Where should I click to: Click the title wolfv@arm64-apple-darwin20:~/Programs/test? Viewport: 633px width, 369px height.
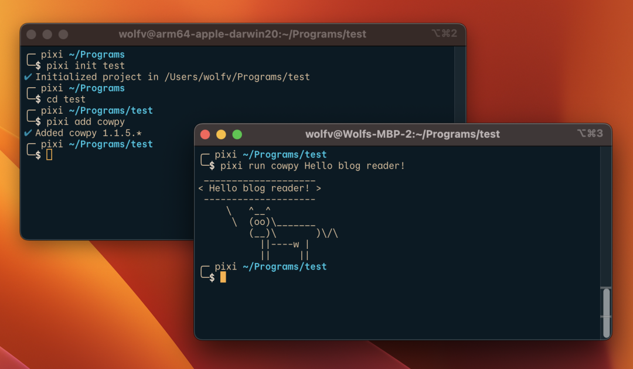point(242,34)
